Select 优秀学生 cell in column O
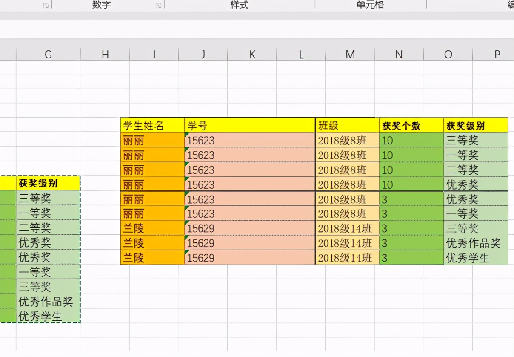The width and height of the screenshot is (514, 357). tap(476, 257)
